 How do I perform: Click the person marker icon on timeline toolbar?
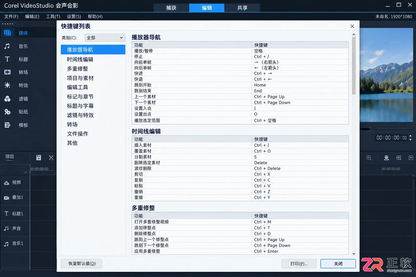[x=386, y=158]
